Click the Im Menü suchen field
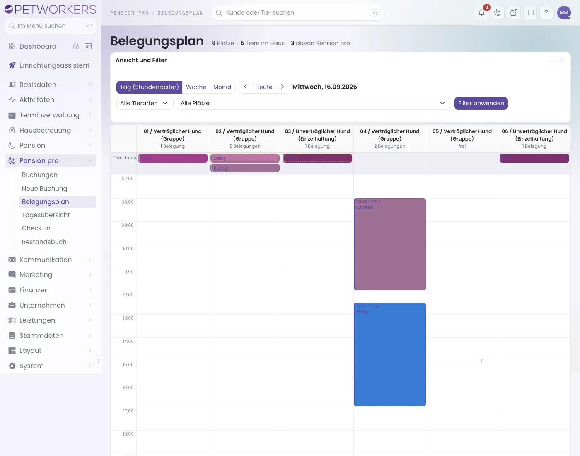 pos(50,26)
